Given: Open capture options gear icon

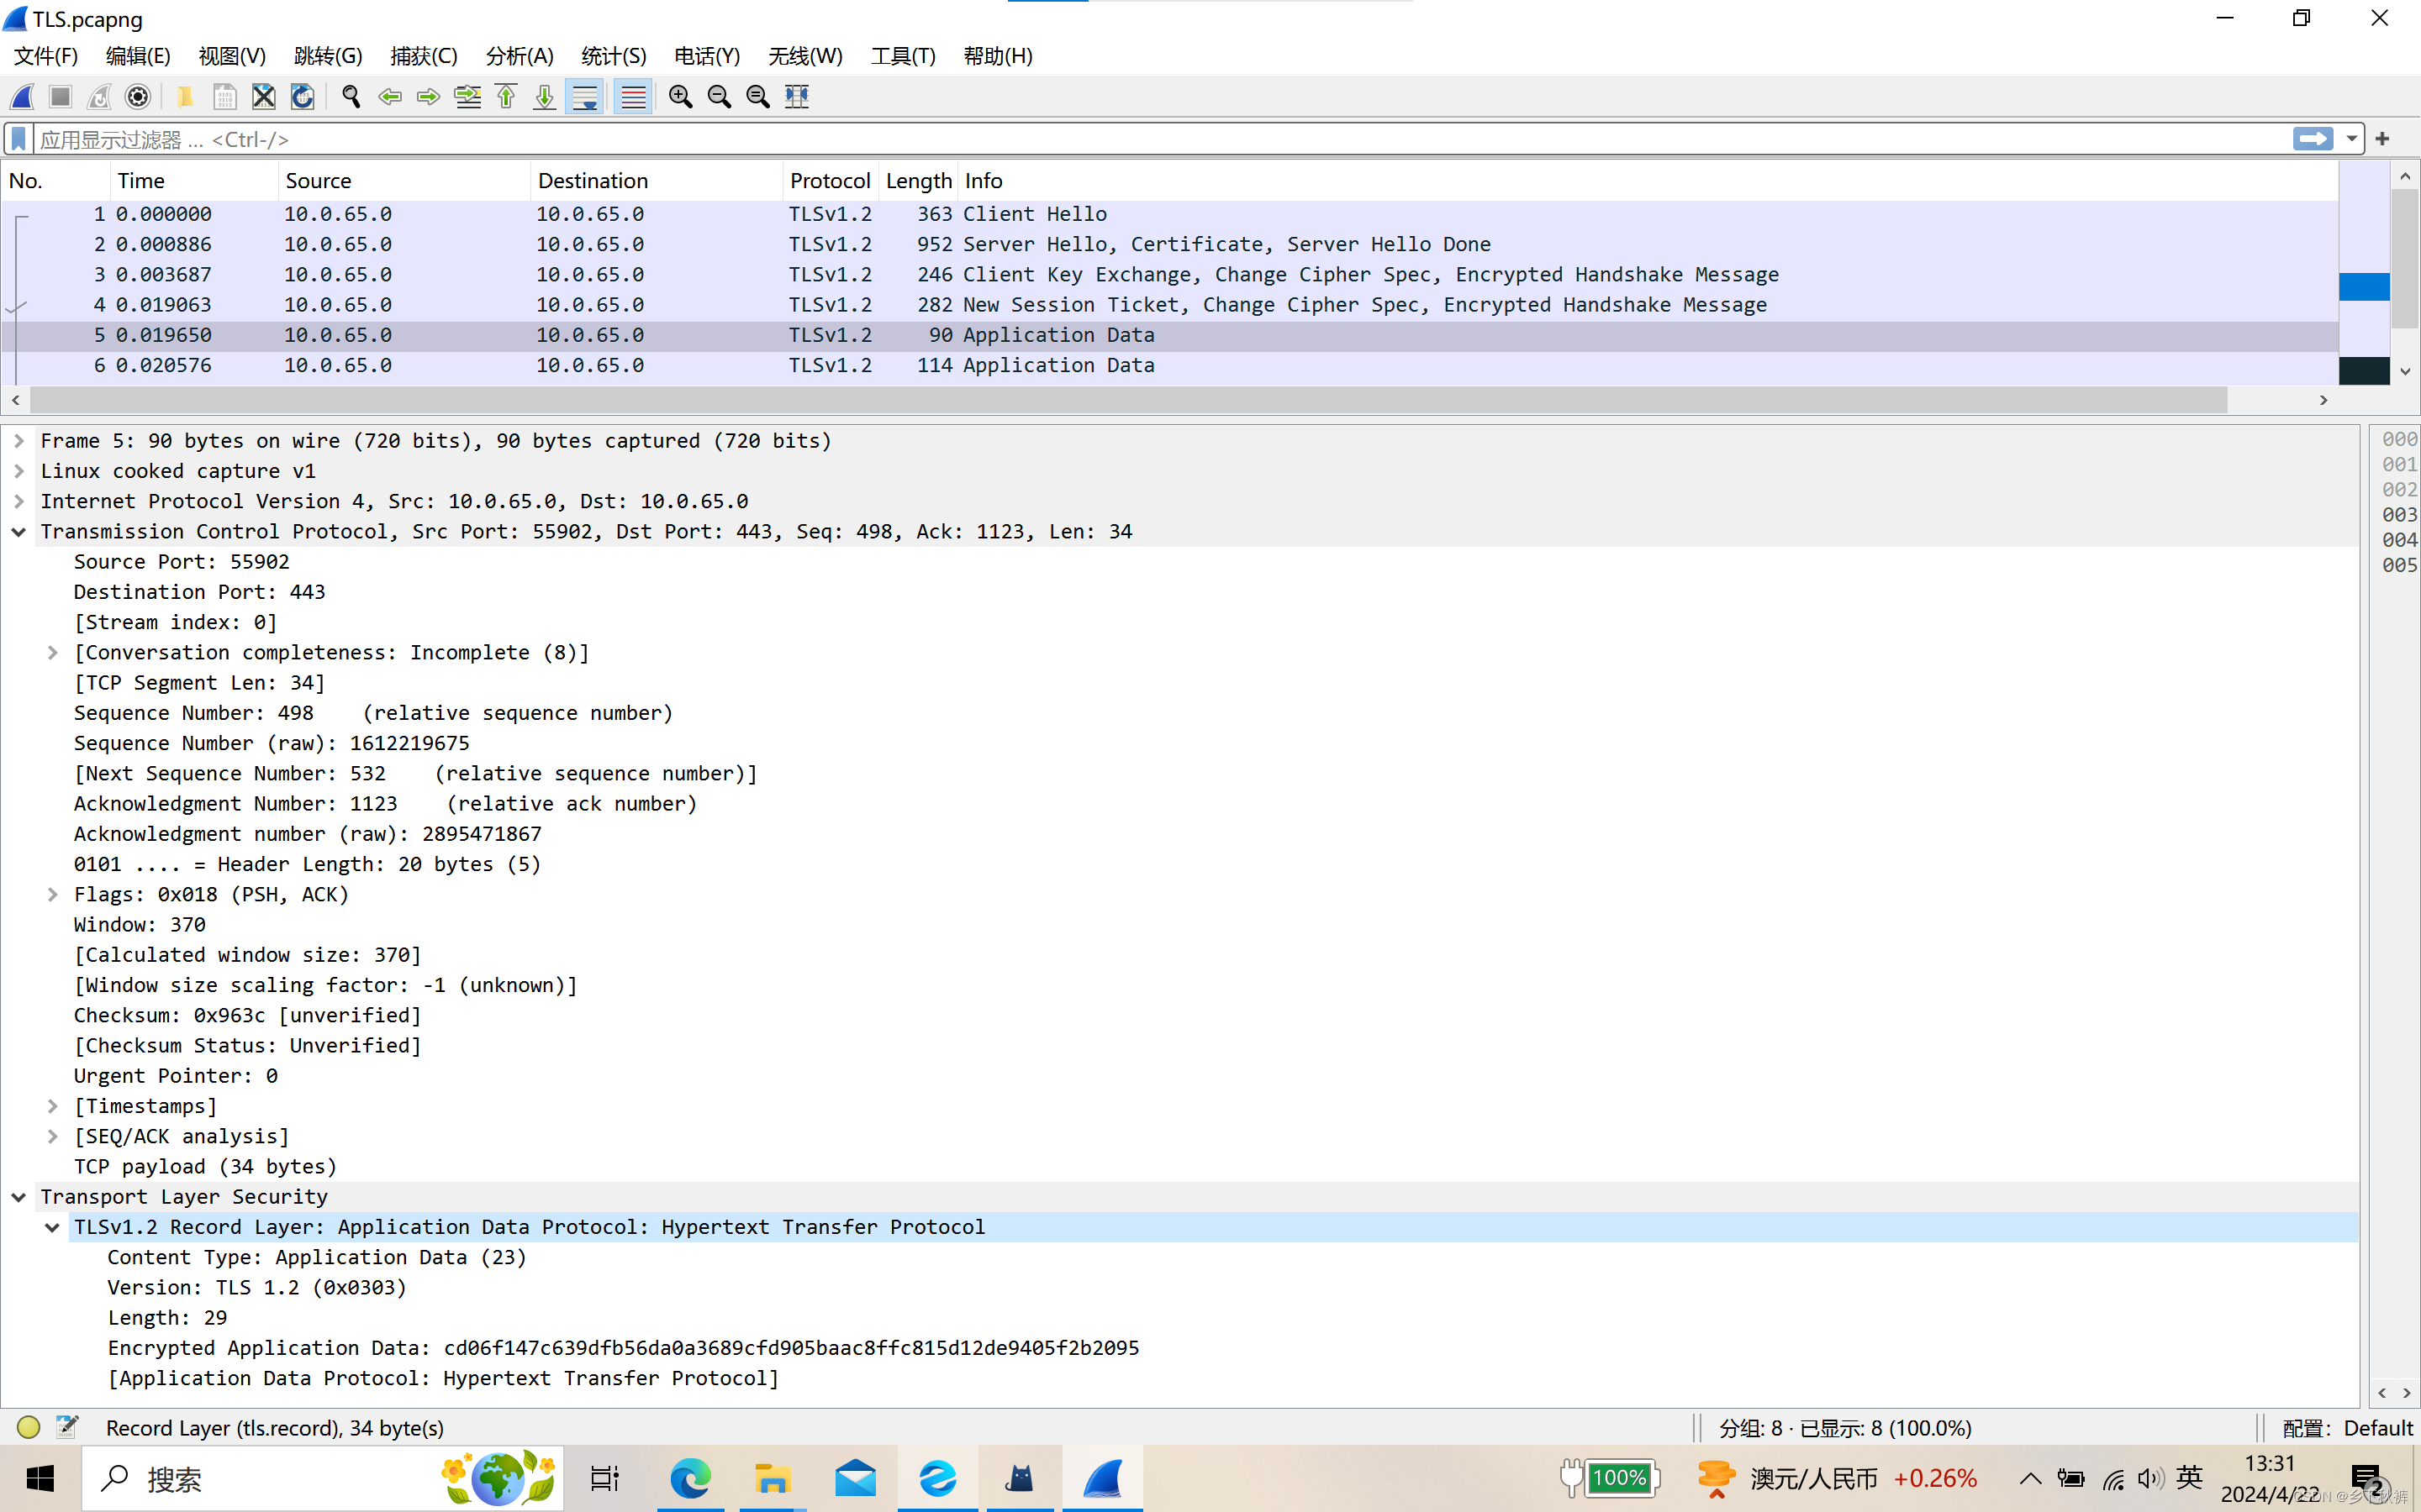Looking at the screenshot, I should click(x=138, y=97).
